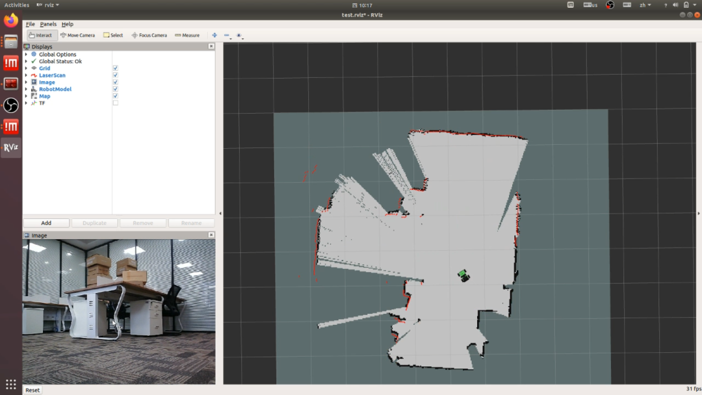Viewport: 702px width, 395px height.
Task: Disable the LaserScan display checkbox
Action: tap(115, 75)
